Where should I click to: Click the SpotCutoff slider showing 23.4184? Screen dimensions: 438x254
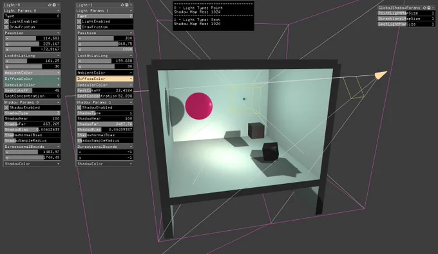click(105, 91)
